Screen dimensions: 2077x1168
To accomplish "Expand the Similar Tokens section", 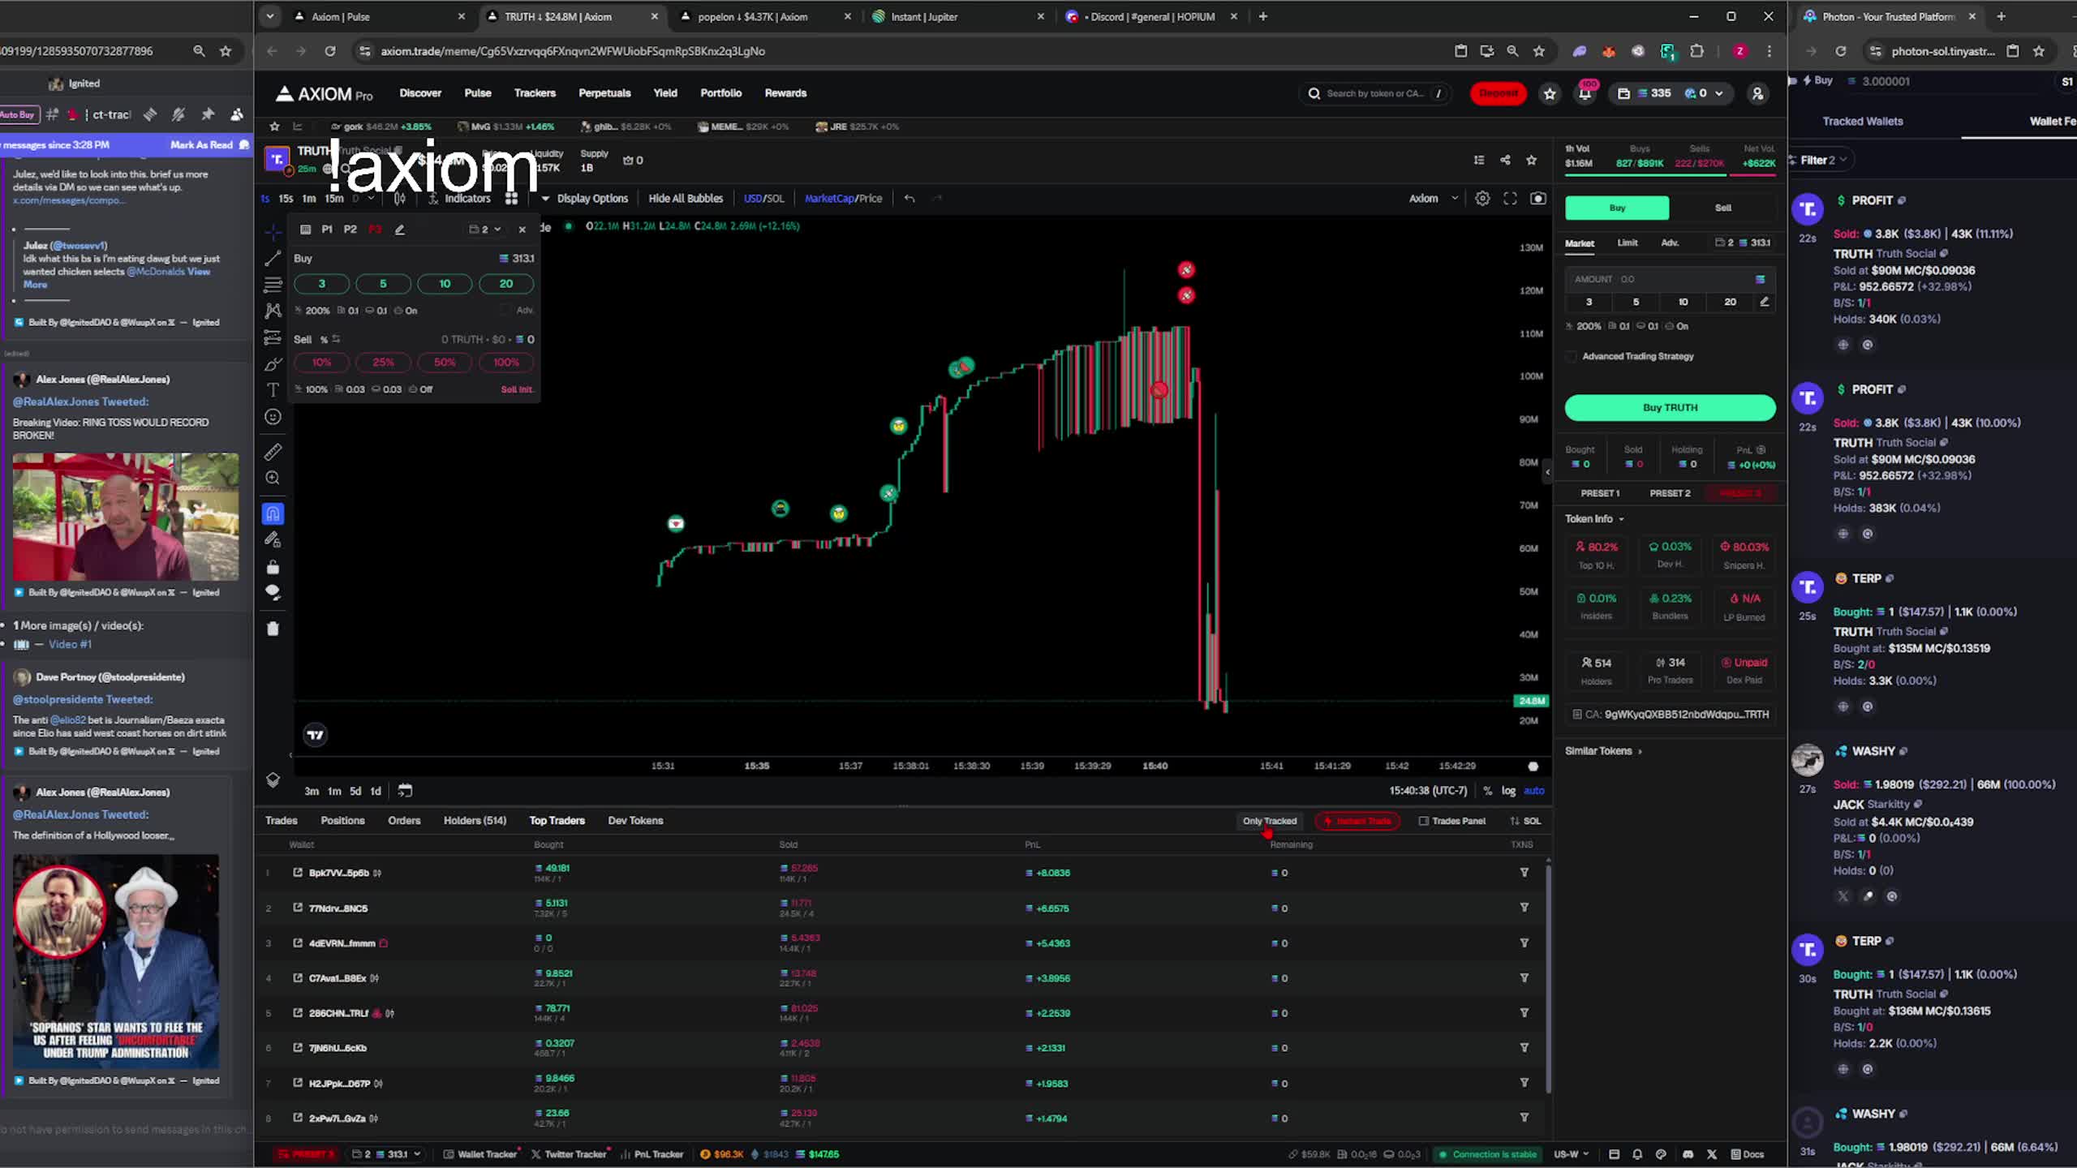I will (1603, 751).
